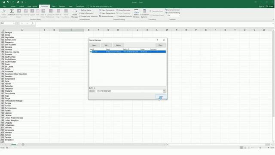
Task: Click the cell containing United Kingdom
Action: point(22,121)
